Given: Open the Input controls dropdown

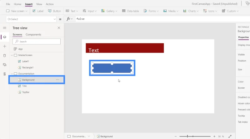Looking at the screenshot, I should click(90, 11).
